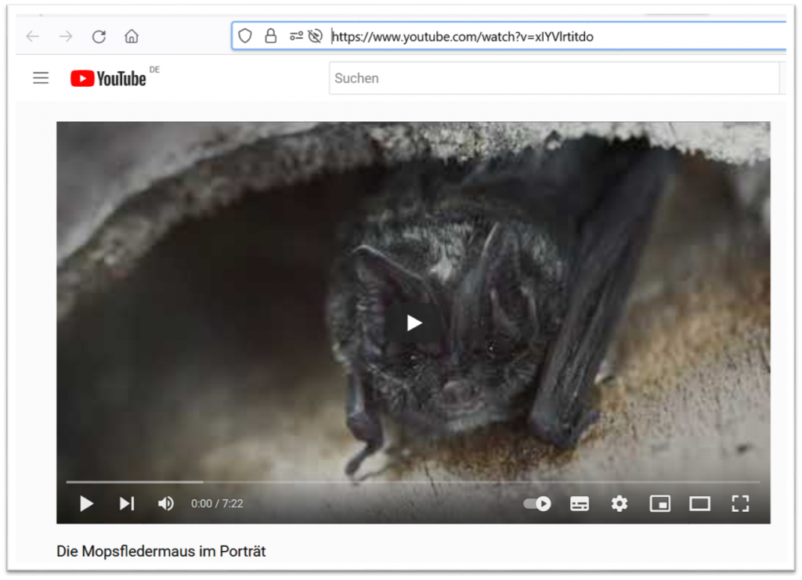The width and height of the screenshot is (802, 580).
Task: Click the crossed-out autoplay blocked icon
Action: [316, 36]
